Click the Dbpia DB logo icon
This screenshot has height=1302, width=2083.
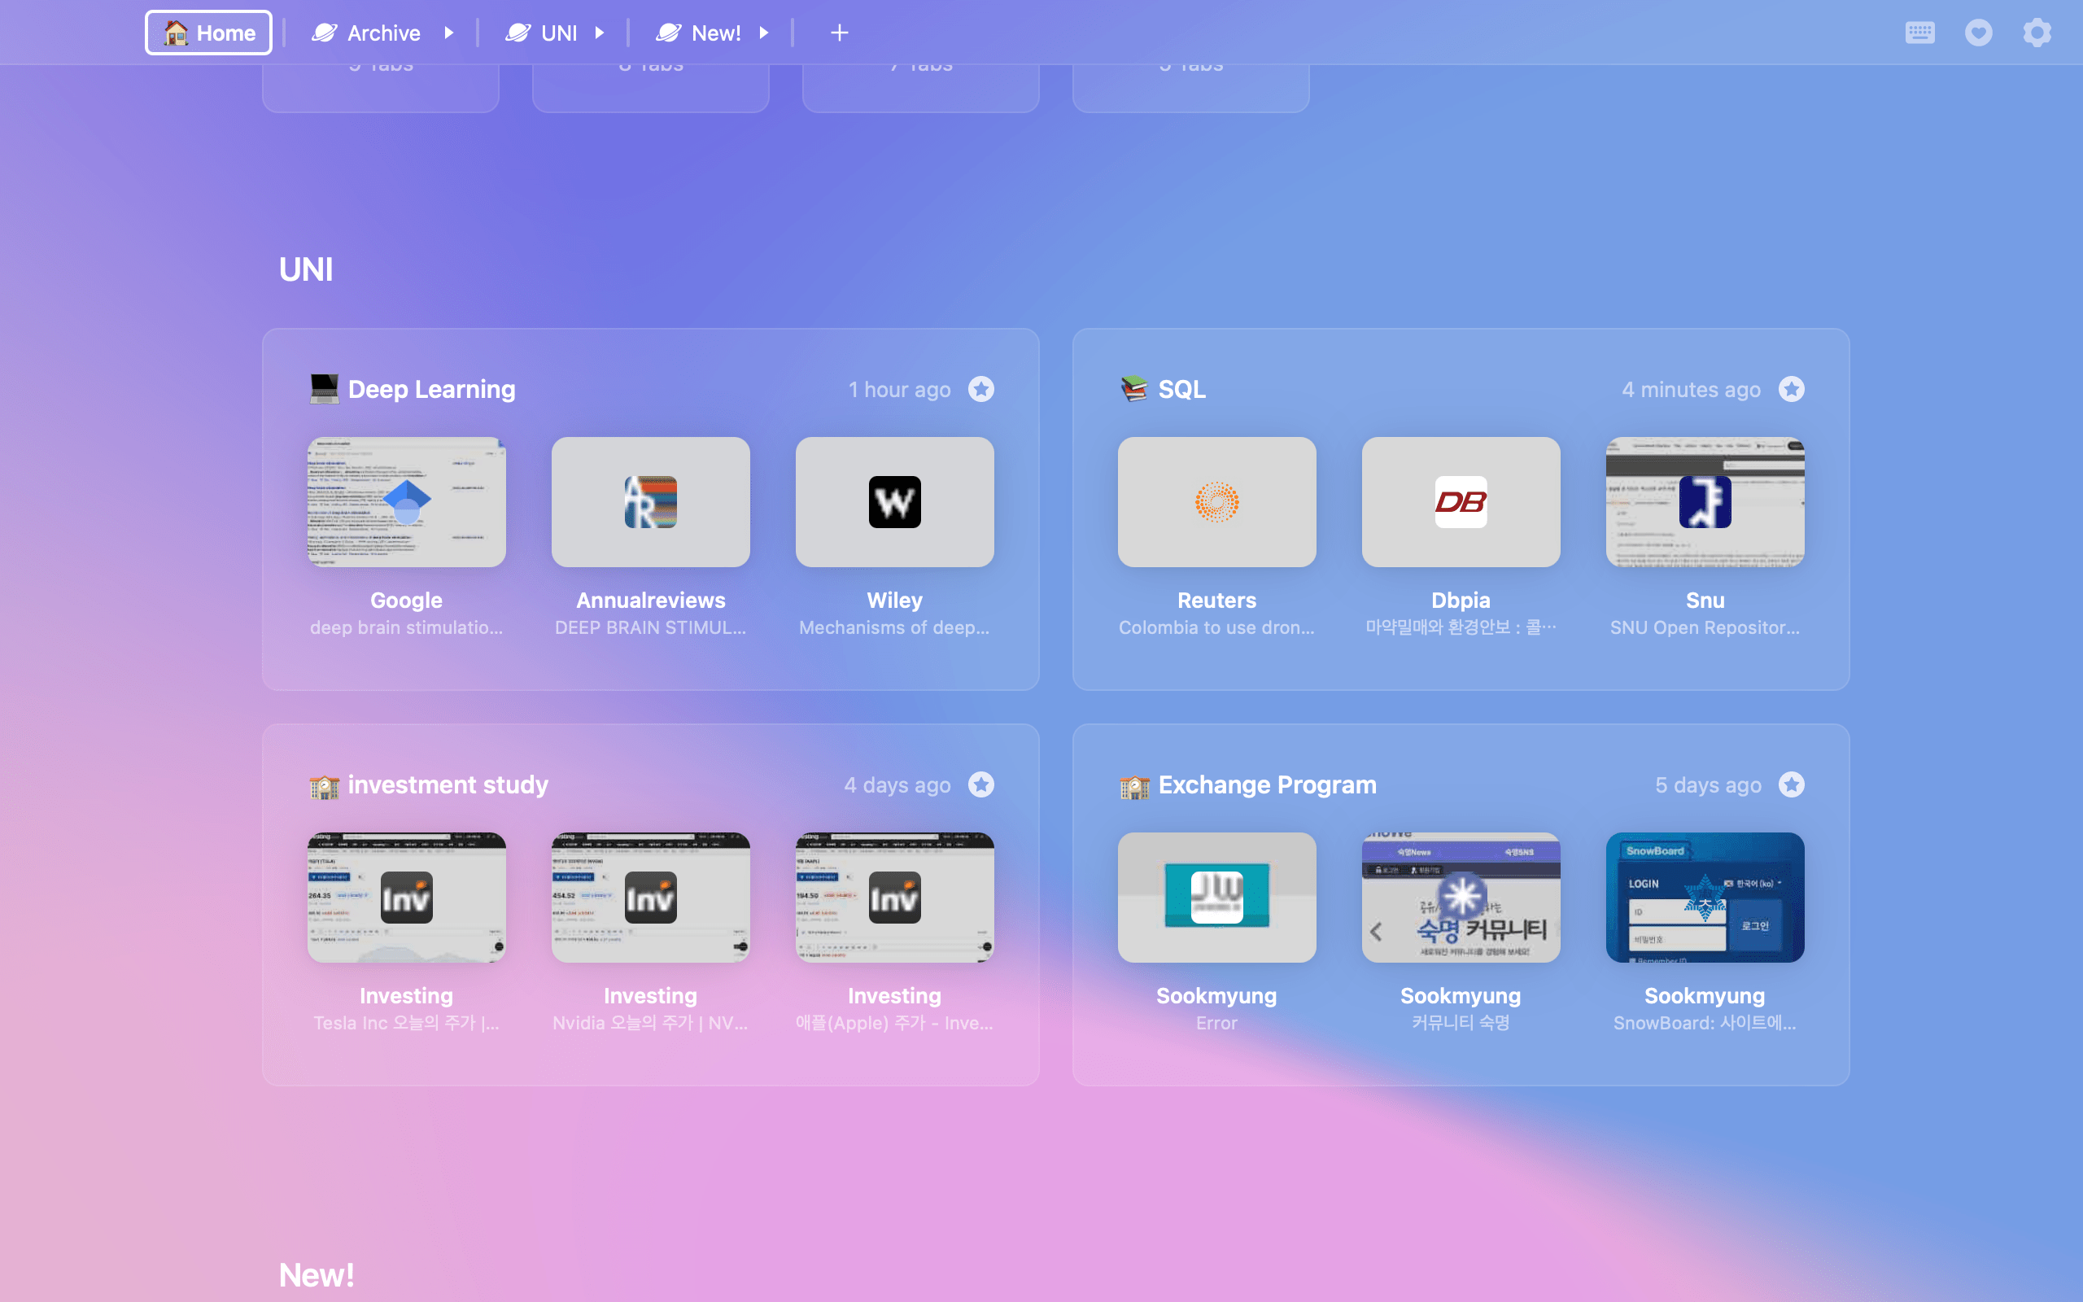tap(1460, 502)
